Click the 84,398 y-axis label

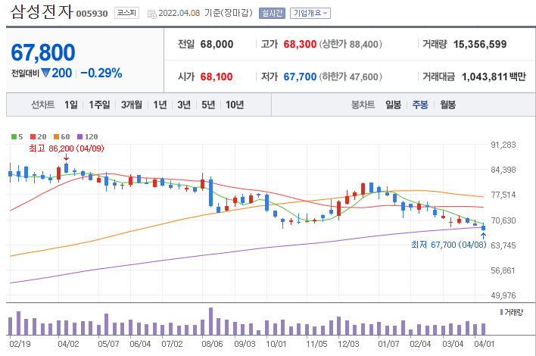click(x=503, y=170)
